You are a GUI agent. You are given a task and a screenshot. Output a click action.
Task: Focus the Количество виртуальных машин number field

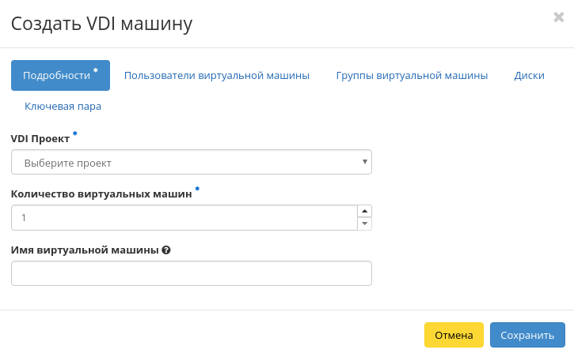[x=184, y=217]
